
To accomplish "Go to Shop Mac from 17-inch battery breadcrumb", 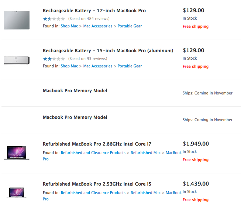I will pos(69,26).
